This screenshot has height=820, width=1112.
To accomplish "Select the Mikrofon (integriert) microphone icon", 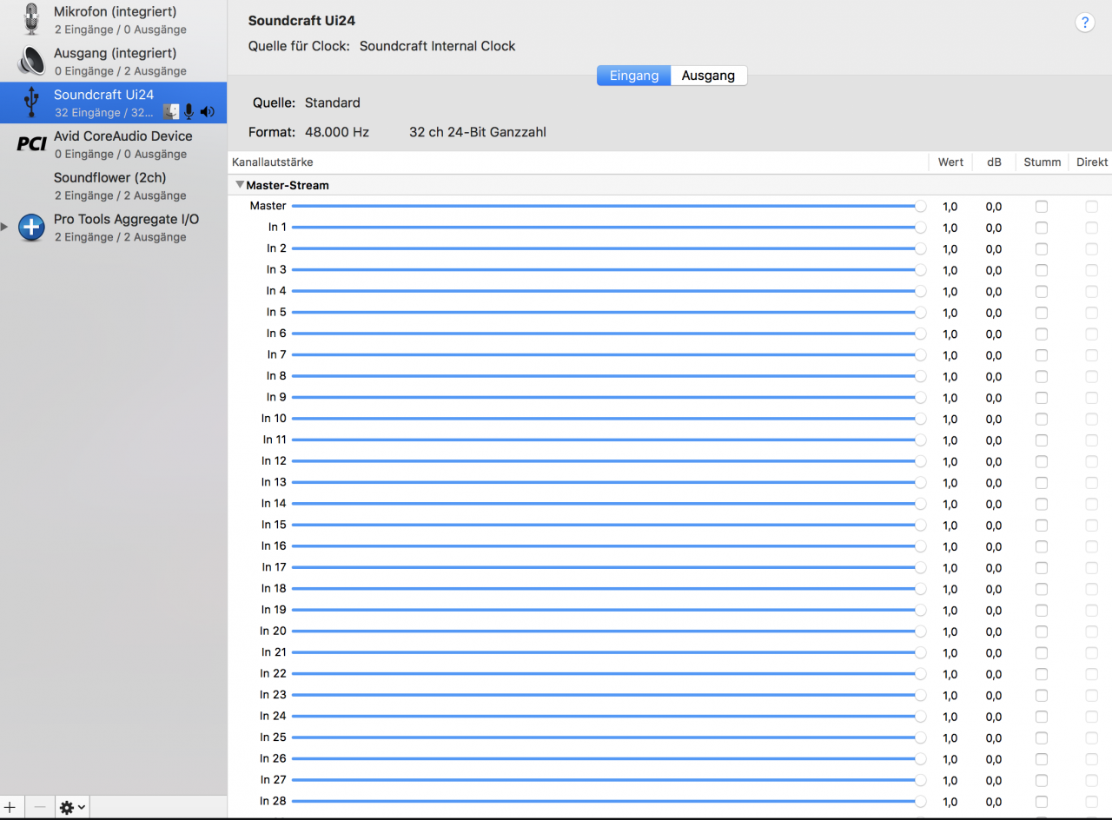I will 31,19.
